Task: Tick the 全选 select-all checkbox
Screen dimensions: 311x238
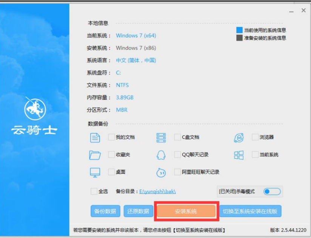Action: pos(94,191)
